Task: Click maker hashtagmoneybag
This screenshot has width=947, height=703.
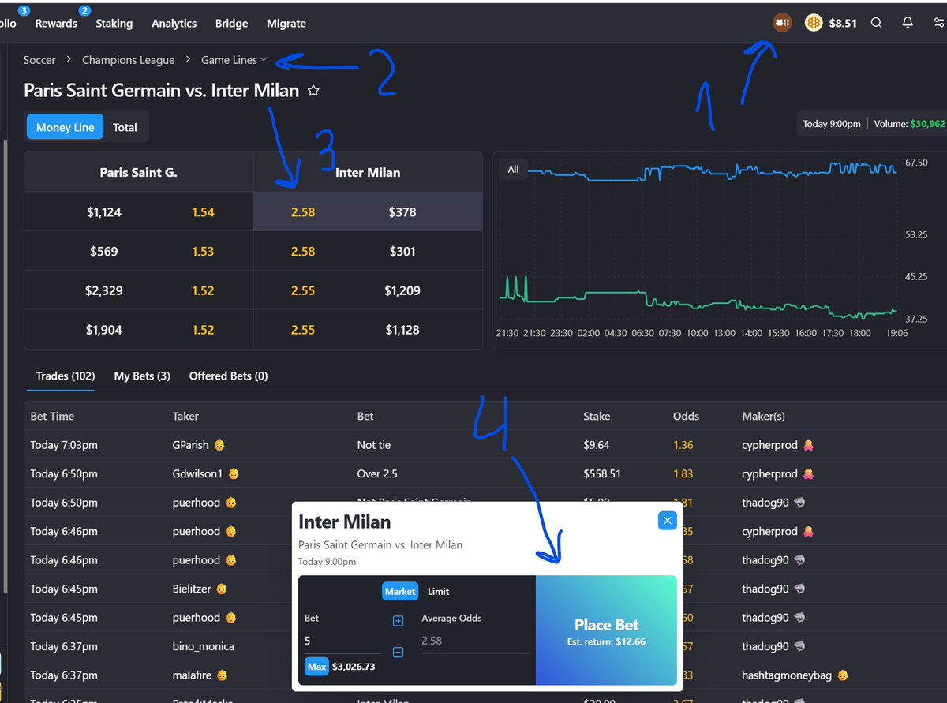Action: 788,675
